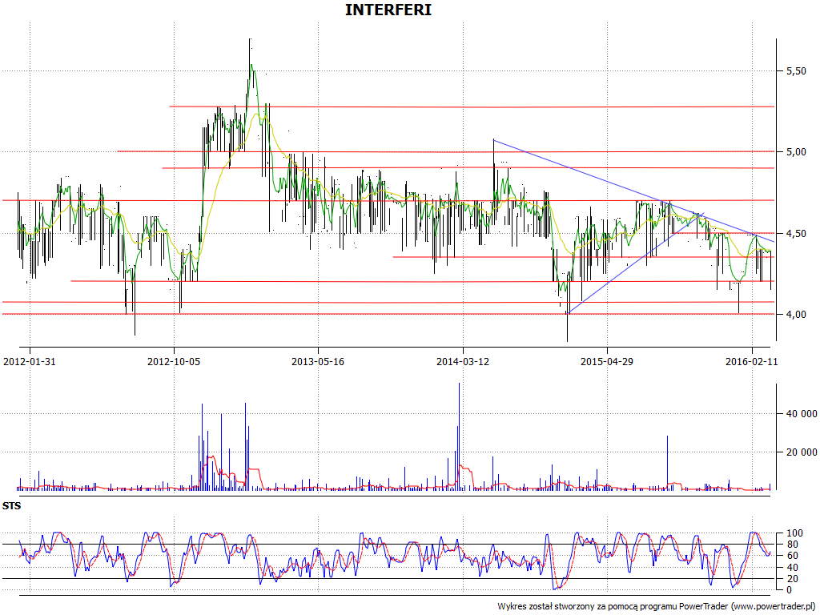Click the 100 value on STS scale
Image resolution: width=820 pixels, height=615 pixels.
[794, 533]
